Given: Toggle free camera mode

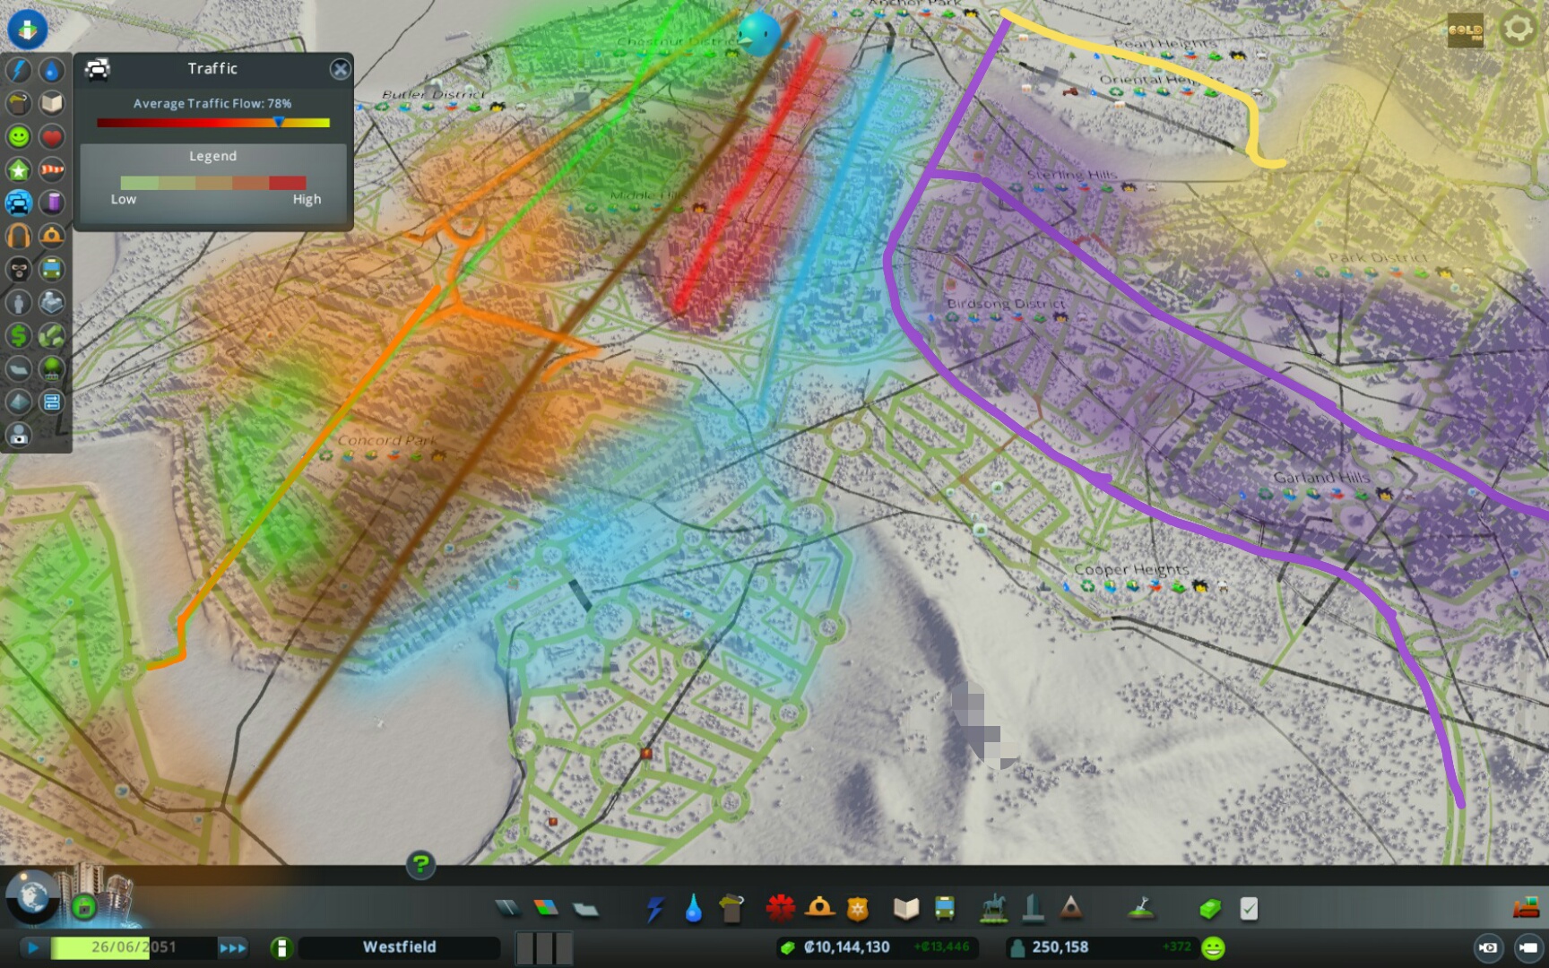Looking at the screenshot, I should (1528, 947).
